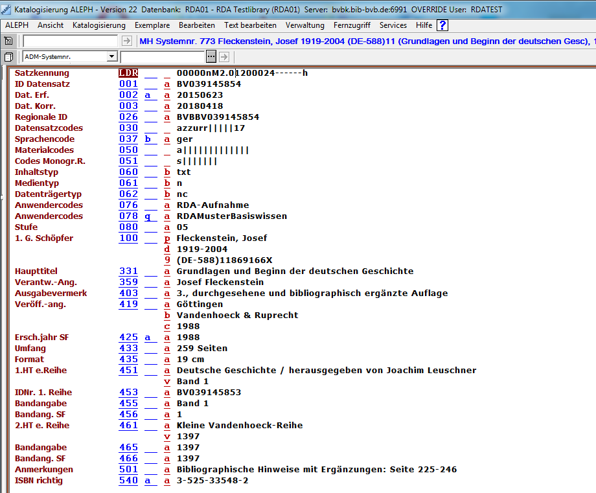Click the empty input field next to ADM-Systemnr.

click(x=163, y=57)
